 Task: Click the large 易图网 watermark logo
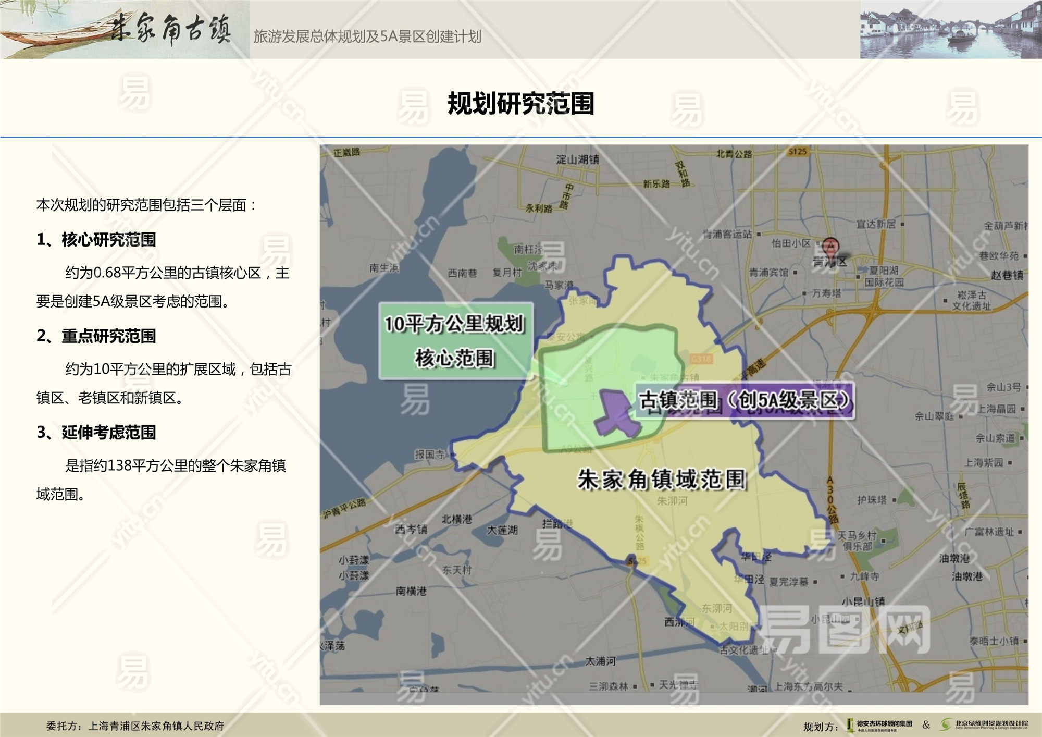(844, 630)
